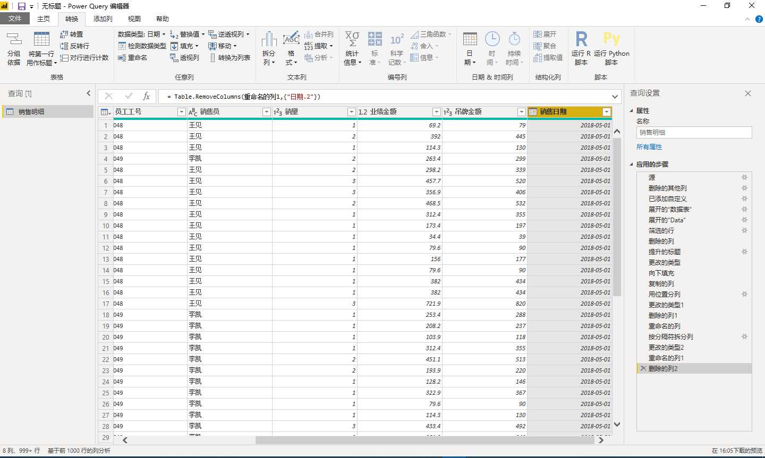The width and height of the screenshot is (765, 458).
Task: Switch to the 转换 transform tab
Action: 72,19
